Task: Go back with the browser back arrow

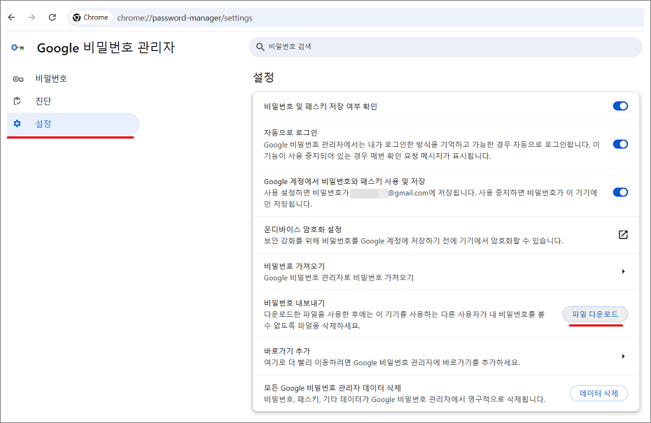Action: pyautogui.click(x=12, y=17)
